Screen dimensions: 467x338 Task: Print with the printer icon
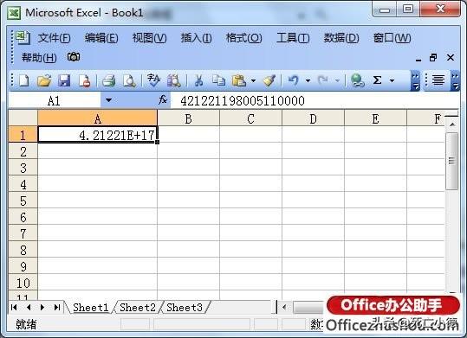[108, 80]
